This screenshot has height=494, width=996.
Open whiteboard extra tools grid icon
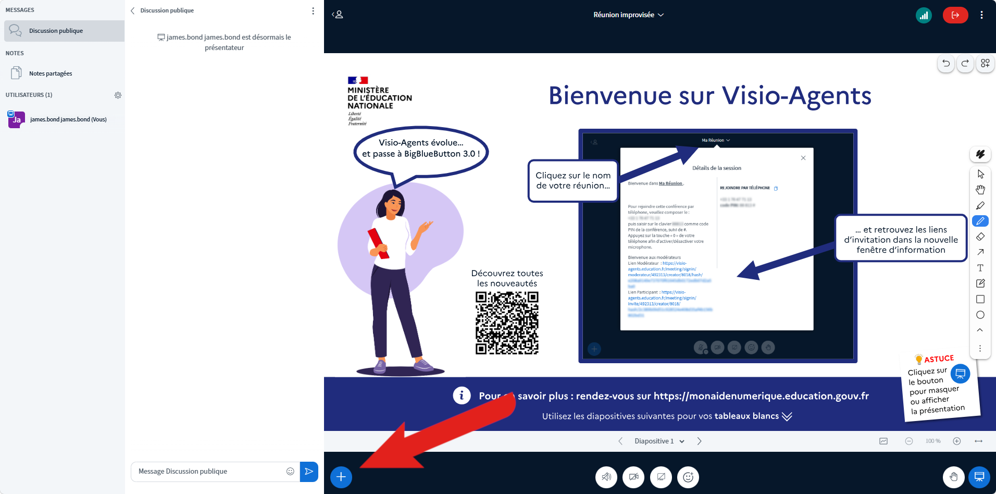point(985,63)
